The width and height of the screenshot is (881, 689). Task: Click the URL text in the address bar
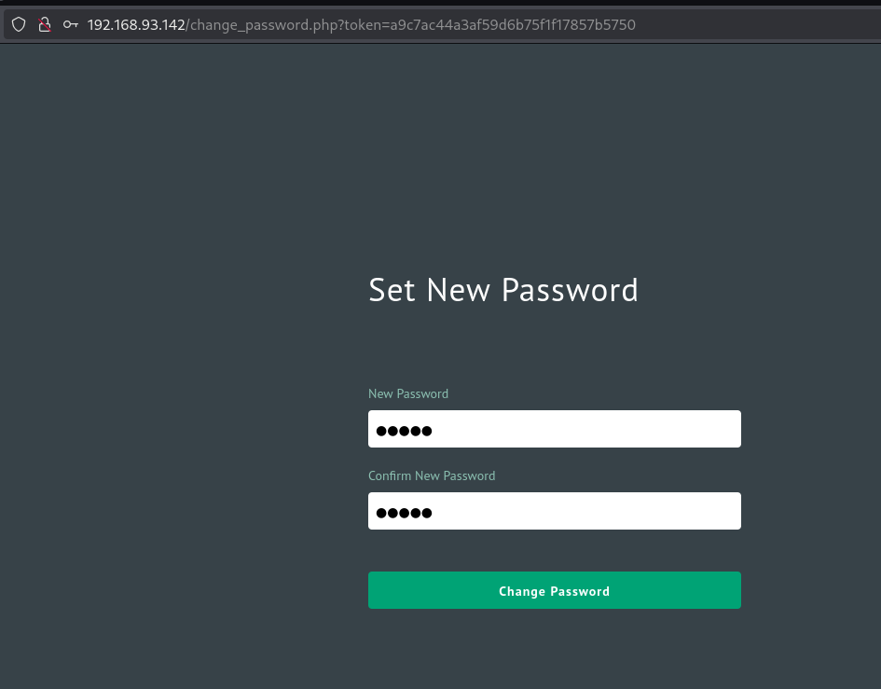(361, 25)
